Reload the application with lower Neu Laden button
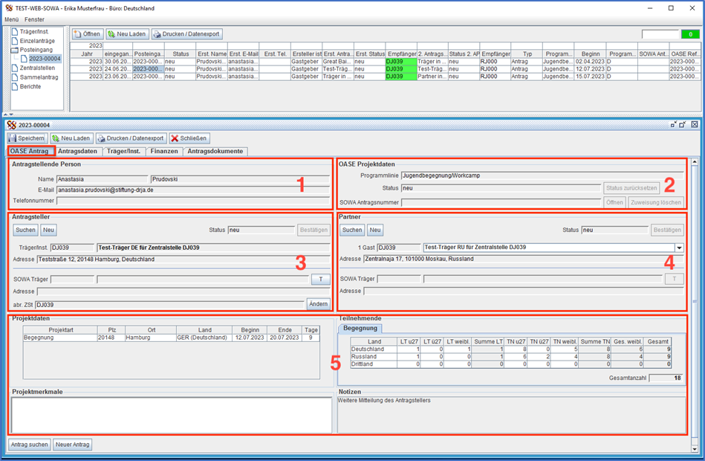Viewport: 705px width, 461px height. (x=71, y=138)
